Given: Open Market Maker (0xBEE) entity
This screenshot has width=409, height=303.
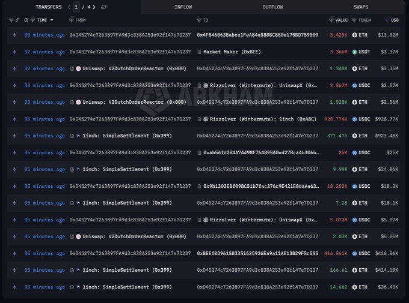Looking at the screenshot, I should (232, 52).
